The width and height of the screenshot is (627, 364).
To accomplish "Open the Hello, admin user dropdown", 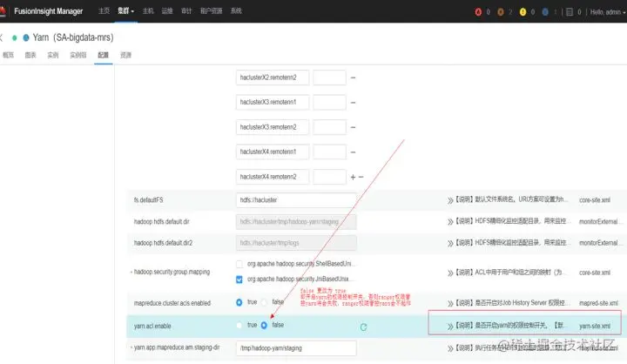I will click(x=608, y=12).
